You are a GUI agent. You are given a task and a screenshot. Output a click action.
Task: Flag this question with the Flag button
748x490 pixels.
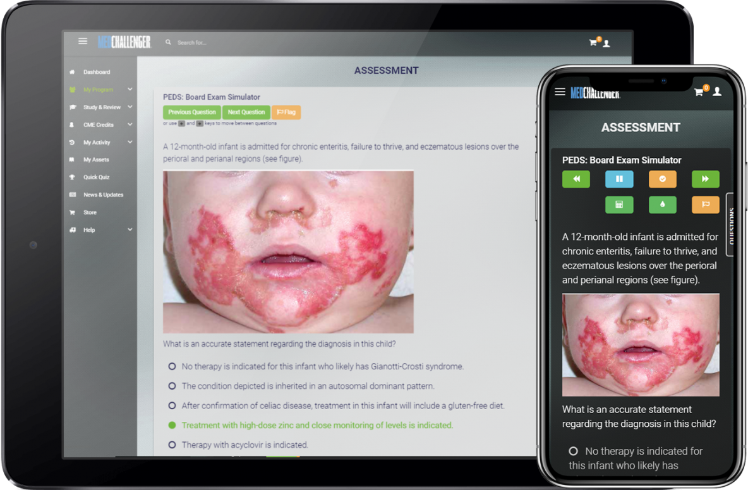point(286,112)
